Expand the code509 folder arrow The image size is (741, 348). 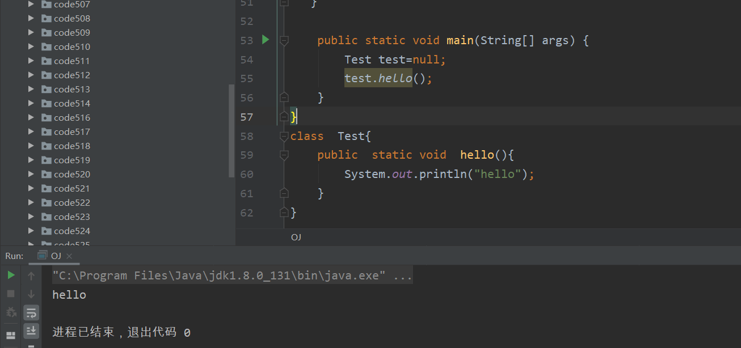31,32
